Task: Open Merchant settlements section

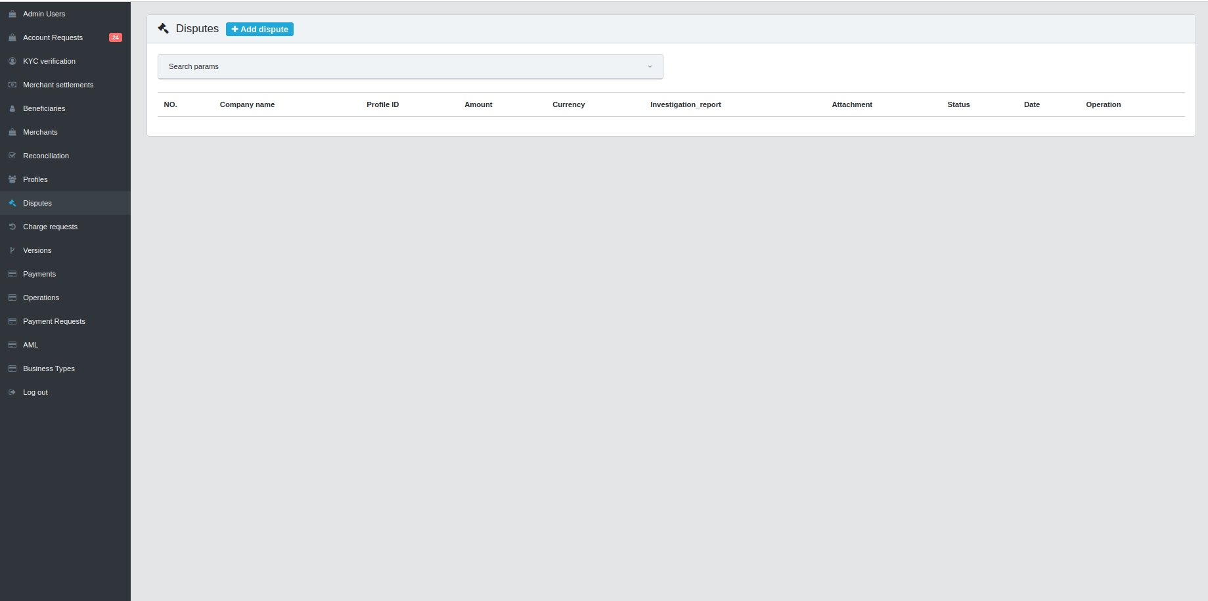Action: tap(65, 85)
